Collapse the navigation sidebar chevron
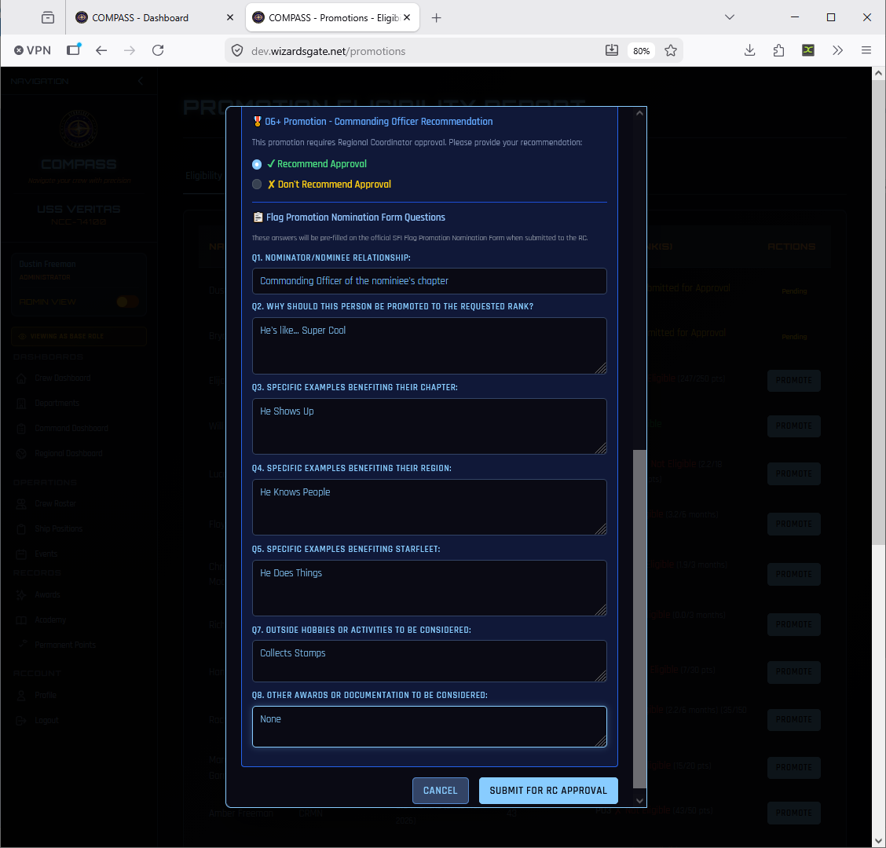Viewport: 886px width, 848px height. (x=140, y=82)
